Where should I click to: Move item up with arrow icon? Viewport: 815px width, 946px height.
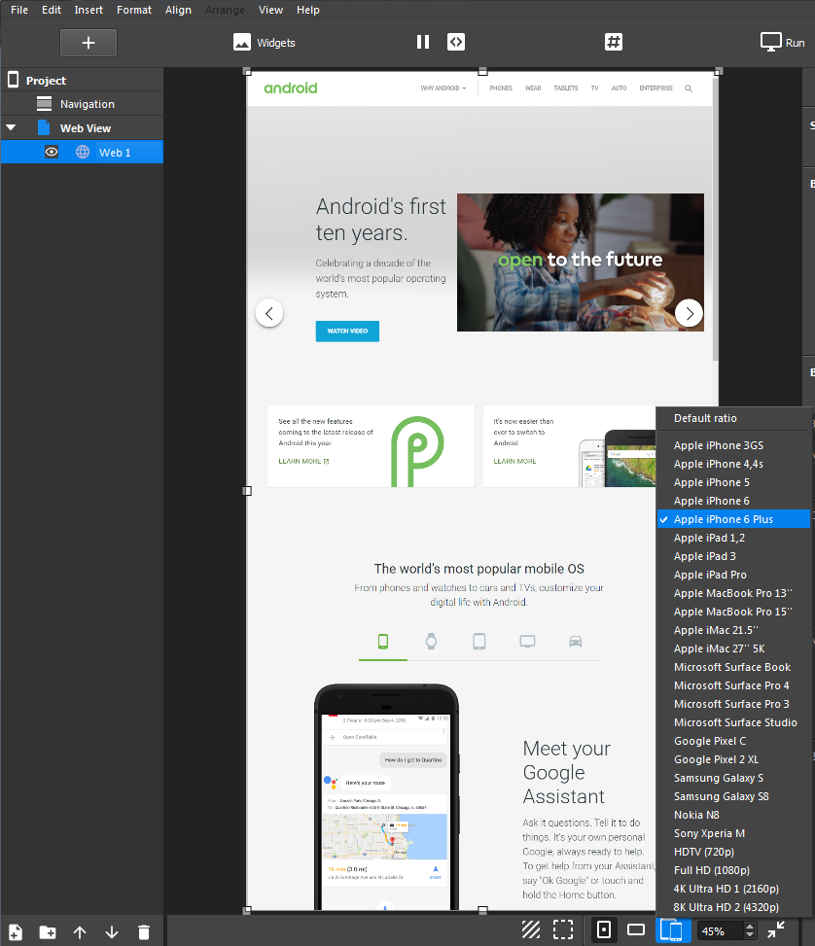click(80, 932)
